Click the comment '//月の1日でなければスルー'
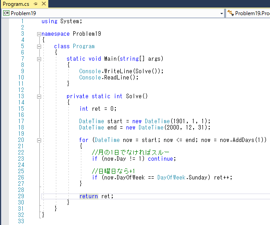This screenshot has width=270, height=225. [x=131, y=152]
